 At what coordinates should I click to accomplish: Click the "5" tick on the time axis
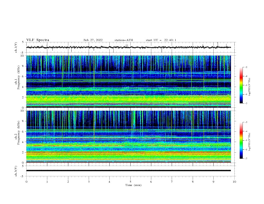point(130,182)
